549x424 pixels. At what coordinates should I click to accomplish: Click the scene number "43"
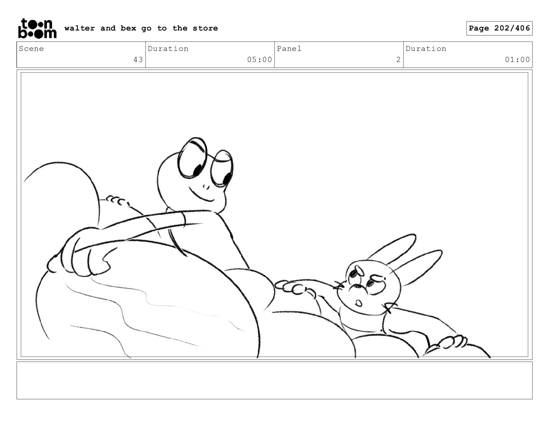point(138,60)
